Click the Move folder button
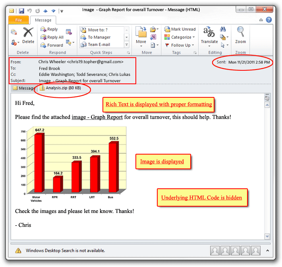This screenshot has width=282, height=267. [x=141, y=37]
